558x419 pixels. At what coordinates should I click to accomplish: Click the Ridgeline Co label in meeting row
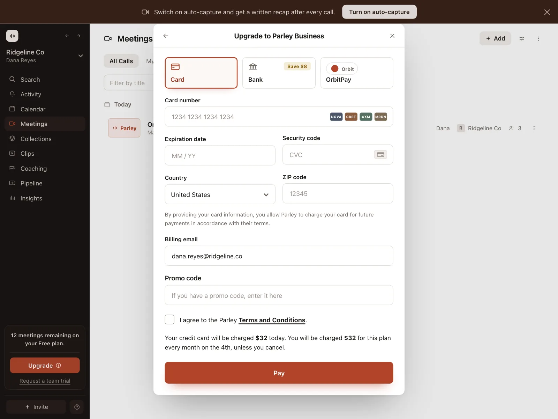click(x=484, y=128)
